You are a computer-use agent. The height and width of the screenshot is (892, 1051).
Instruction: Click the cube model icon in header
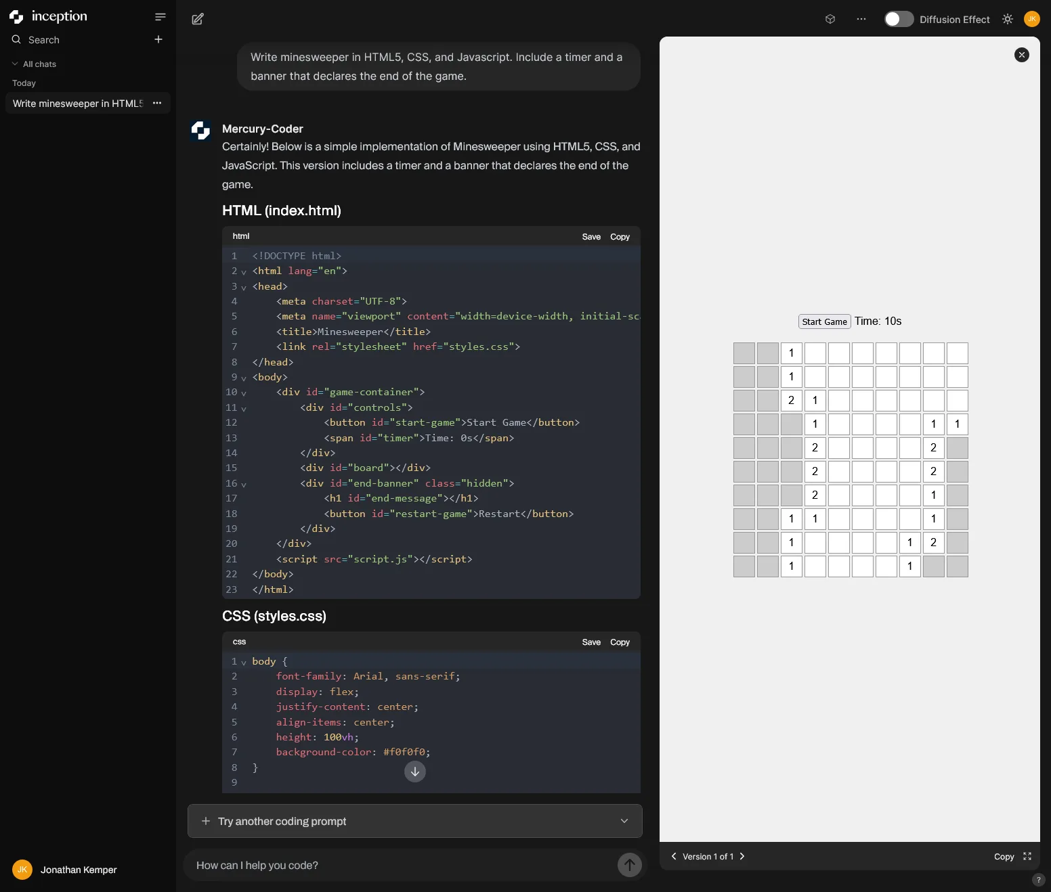pos(830,19)
